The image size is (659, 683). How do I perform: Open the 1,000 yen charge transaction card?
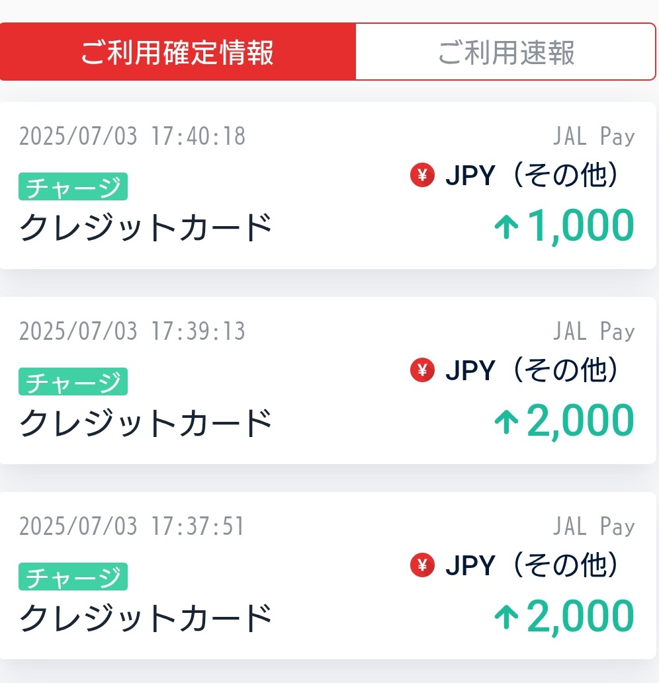(328, 185)
